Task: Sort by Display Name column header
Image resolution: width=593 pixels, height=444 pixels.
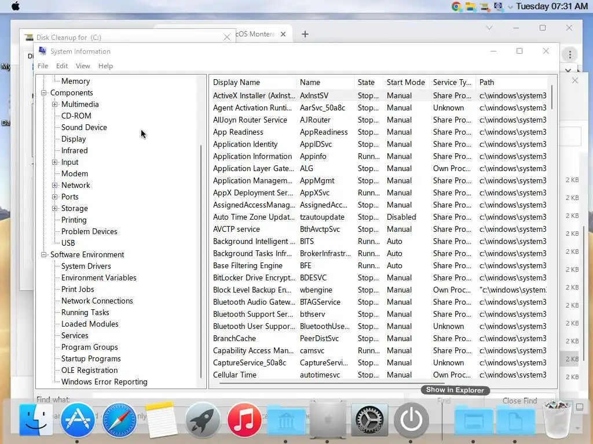Action: 253,82
